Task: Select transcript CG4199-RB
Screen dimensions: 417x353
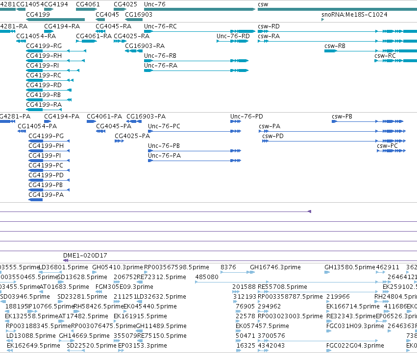Action: click(x=43, y=95)
